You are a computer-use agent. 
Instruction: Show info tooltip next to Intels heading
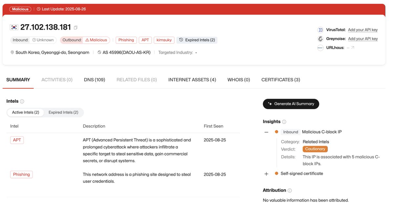pyautogui.click(x=22, y=101)
